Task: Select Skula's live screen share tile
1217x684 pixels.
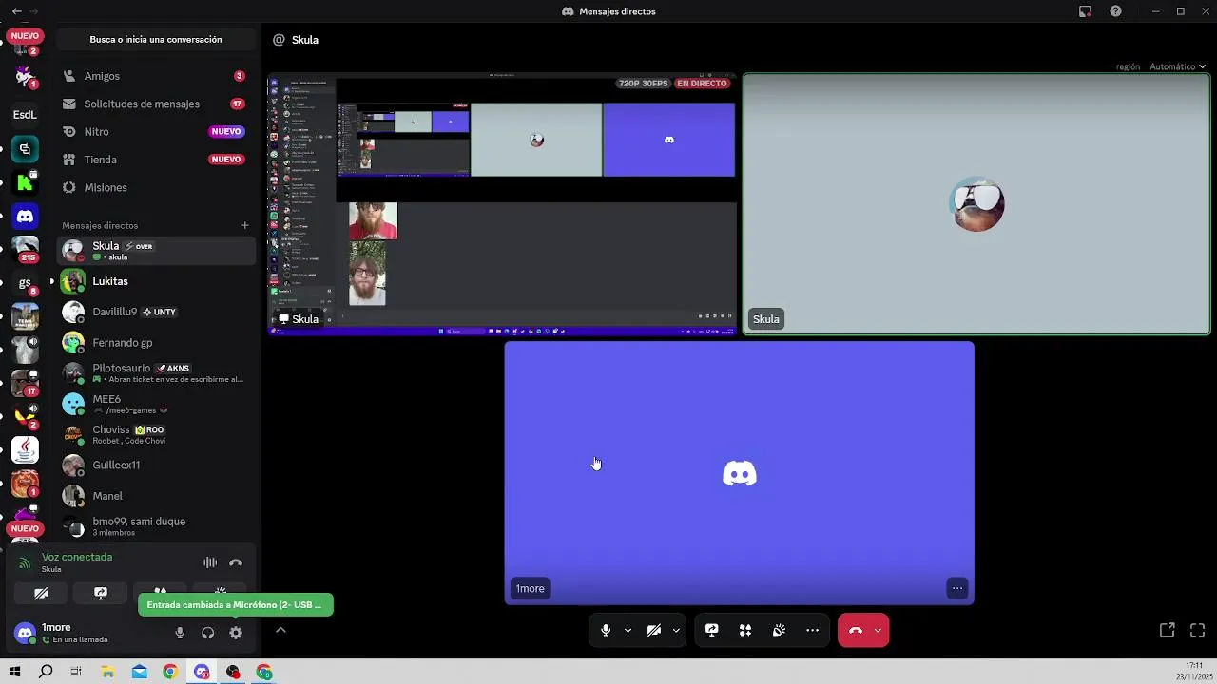Action: (502, 203)
